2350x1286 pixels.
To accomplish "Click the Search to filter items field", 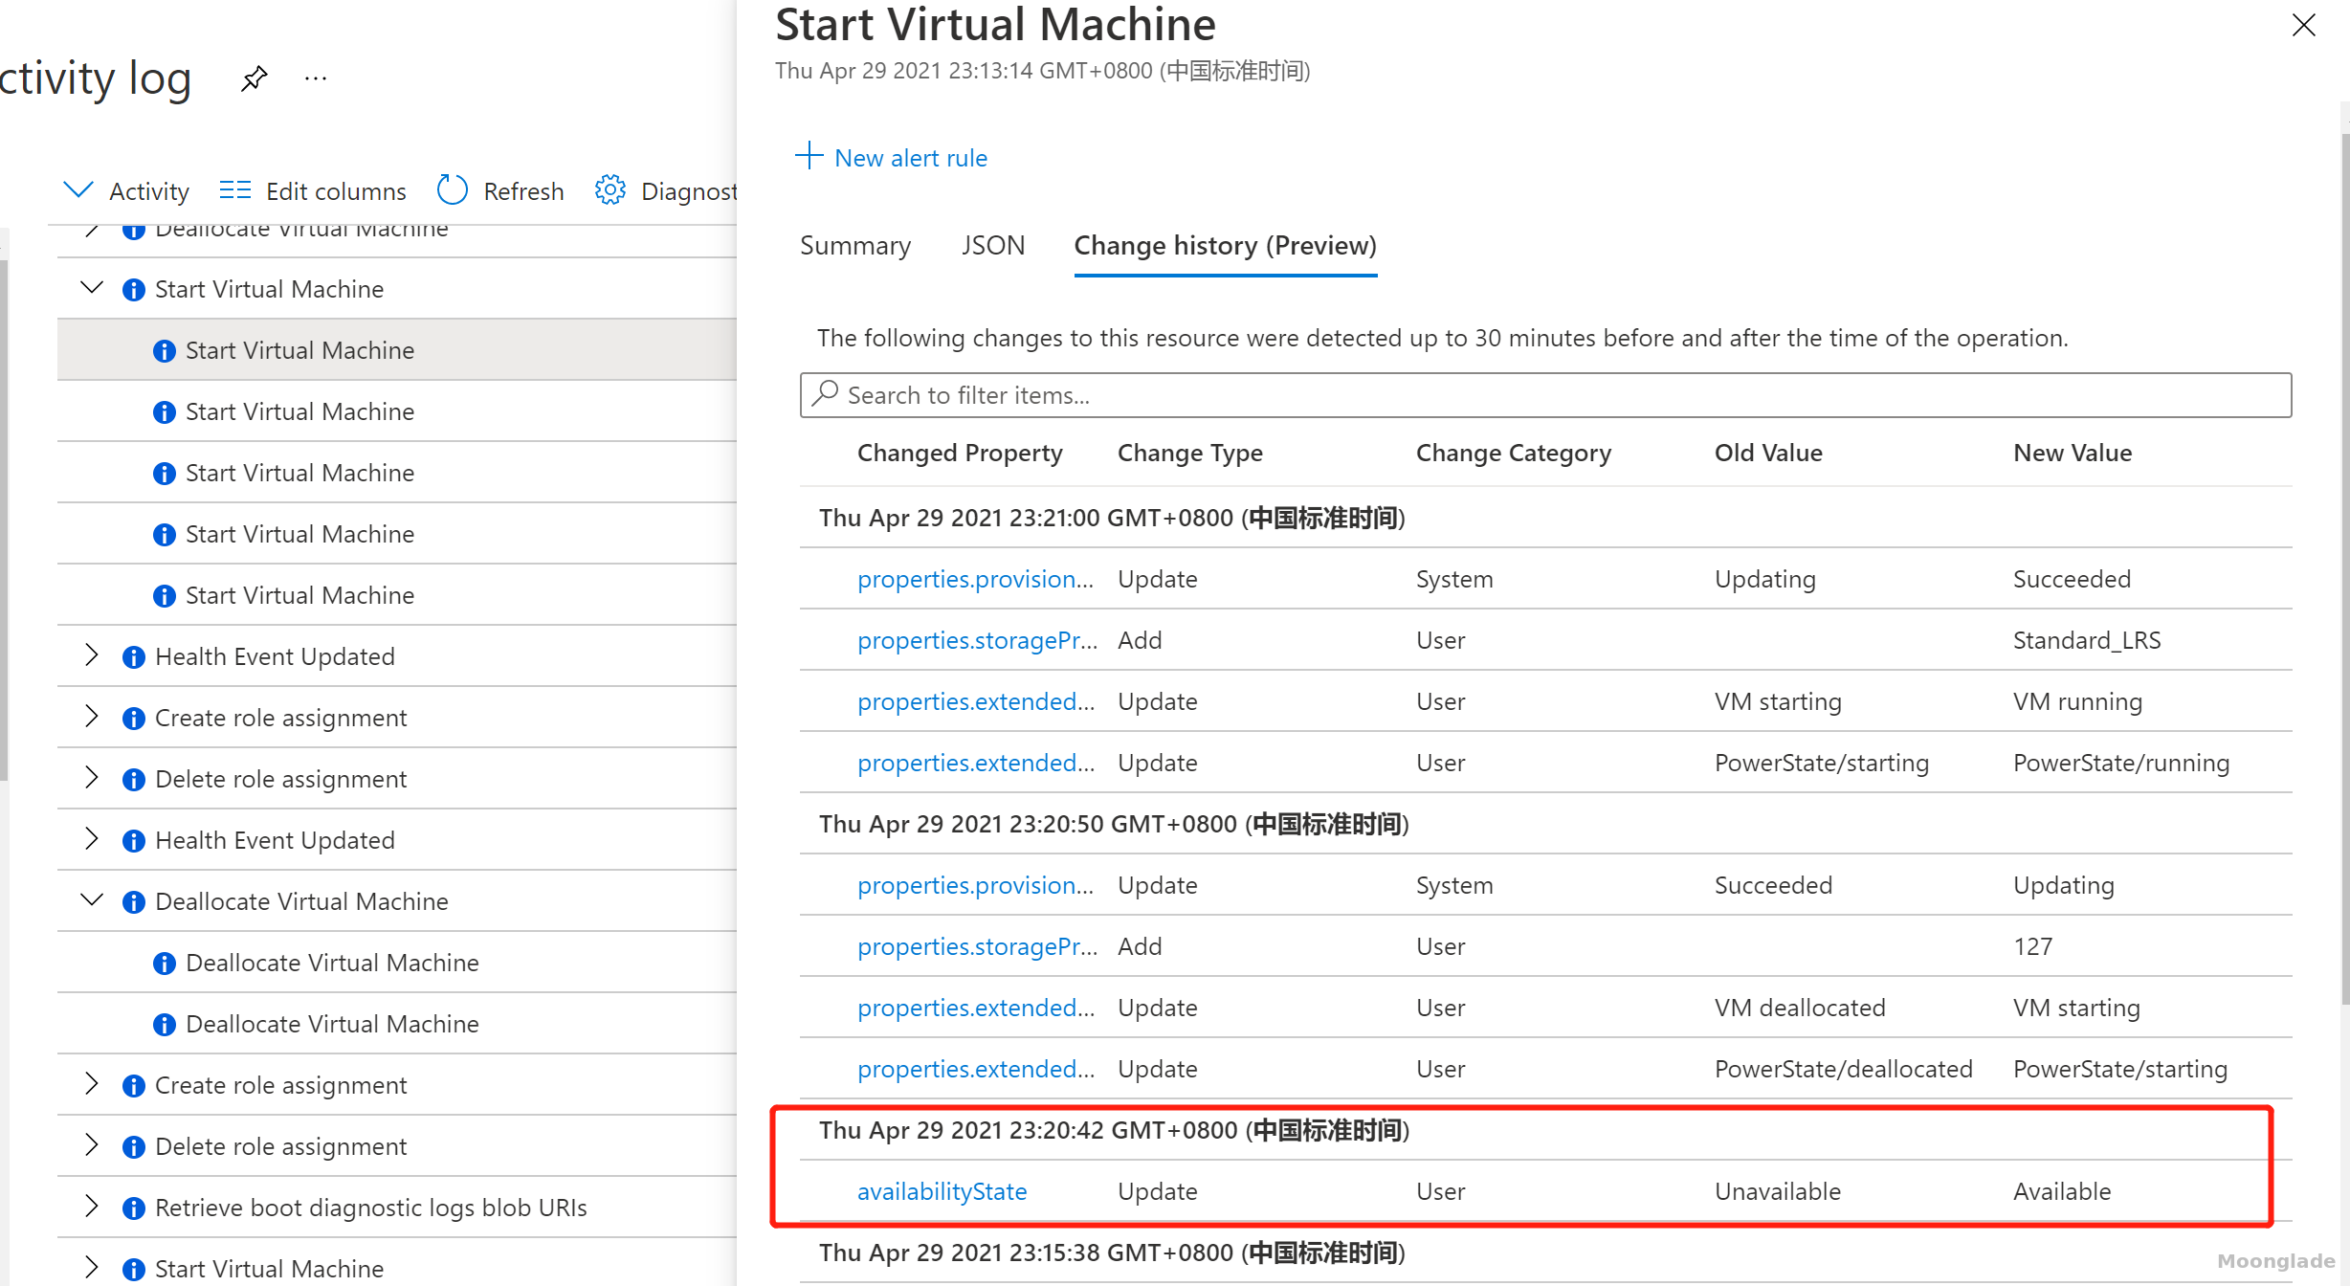I will click(1545, 395).
